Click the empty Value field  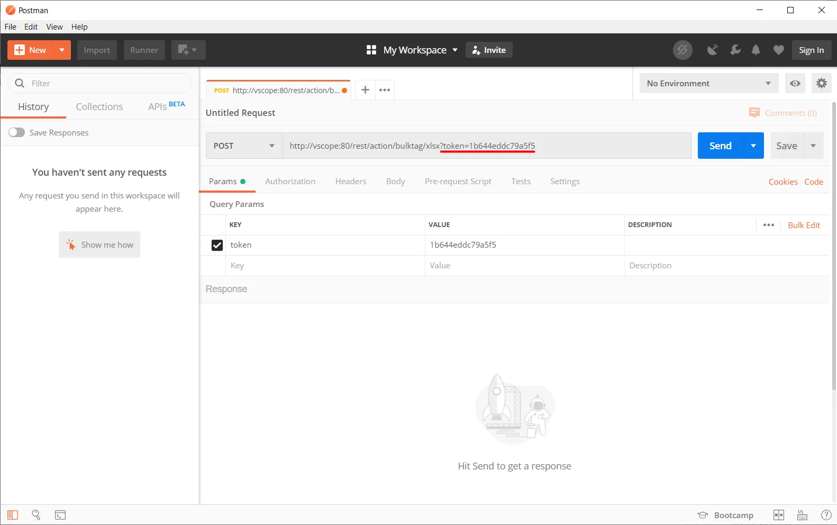coord(524,266)
